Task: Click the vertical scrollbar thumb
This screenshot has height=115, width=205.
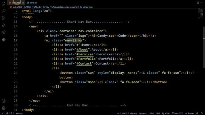Action: pos(204,47)
